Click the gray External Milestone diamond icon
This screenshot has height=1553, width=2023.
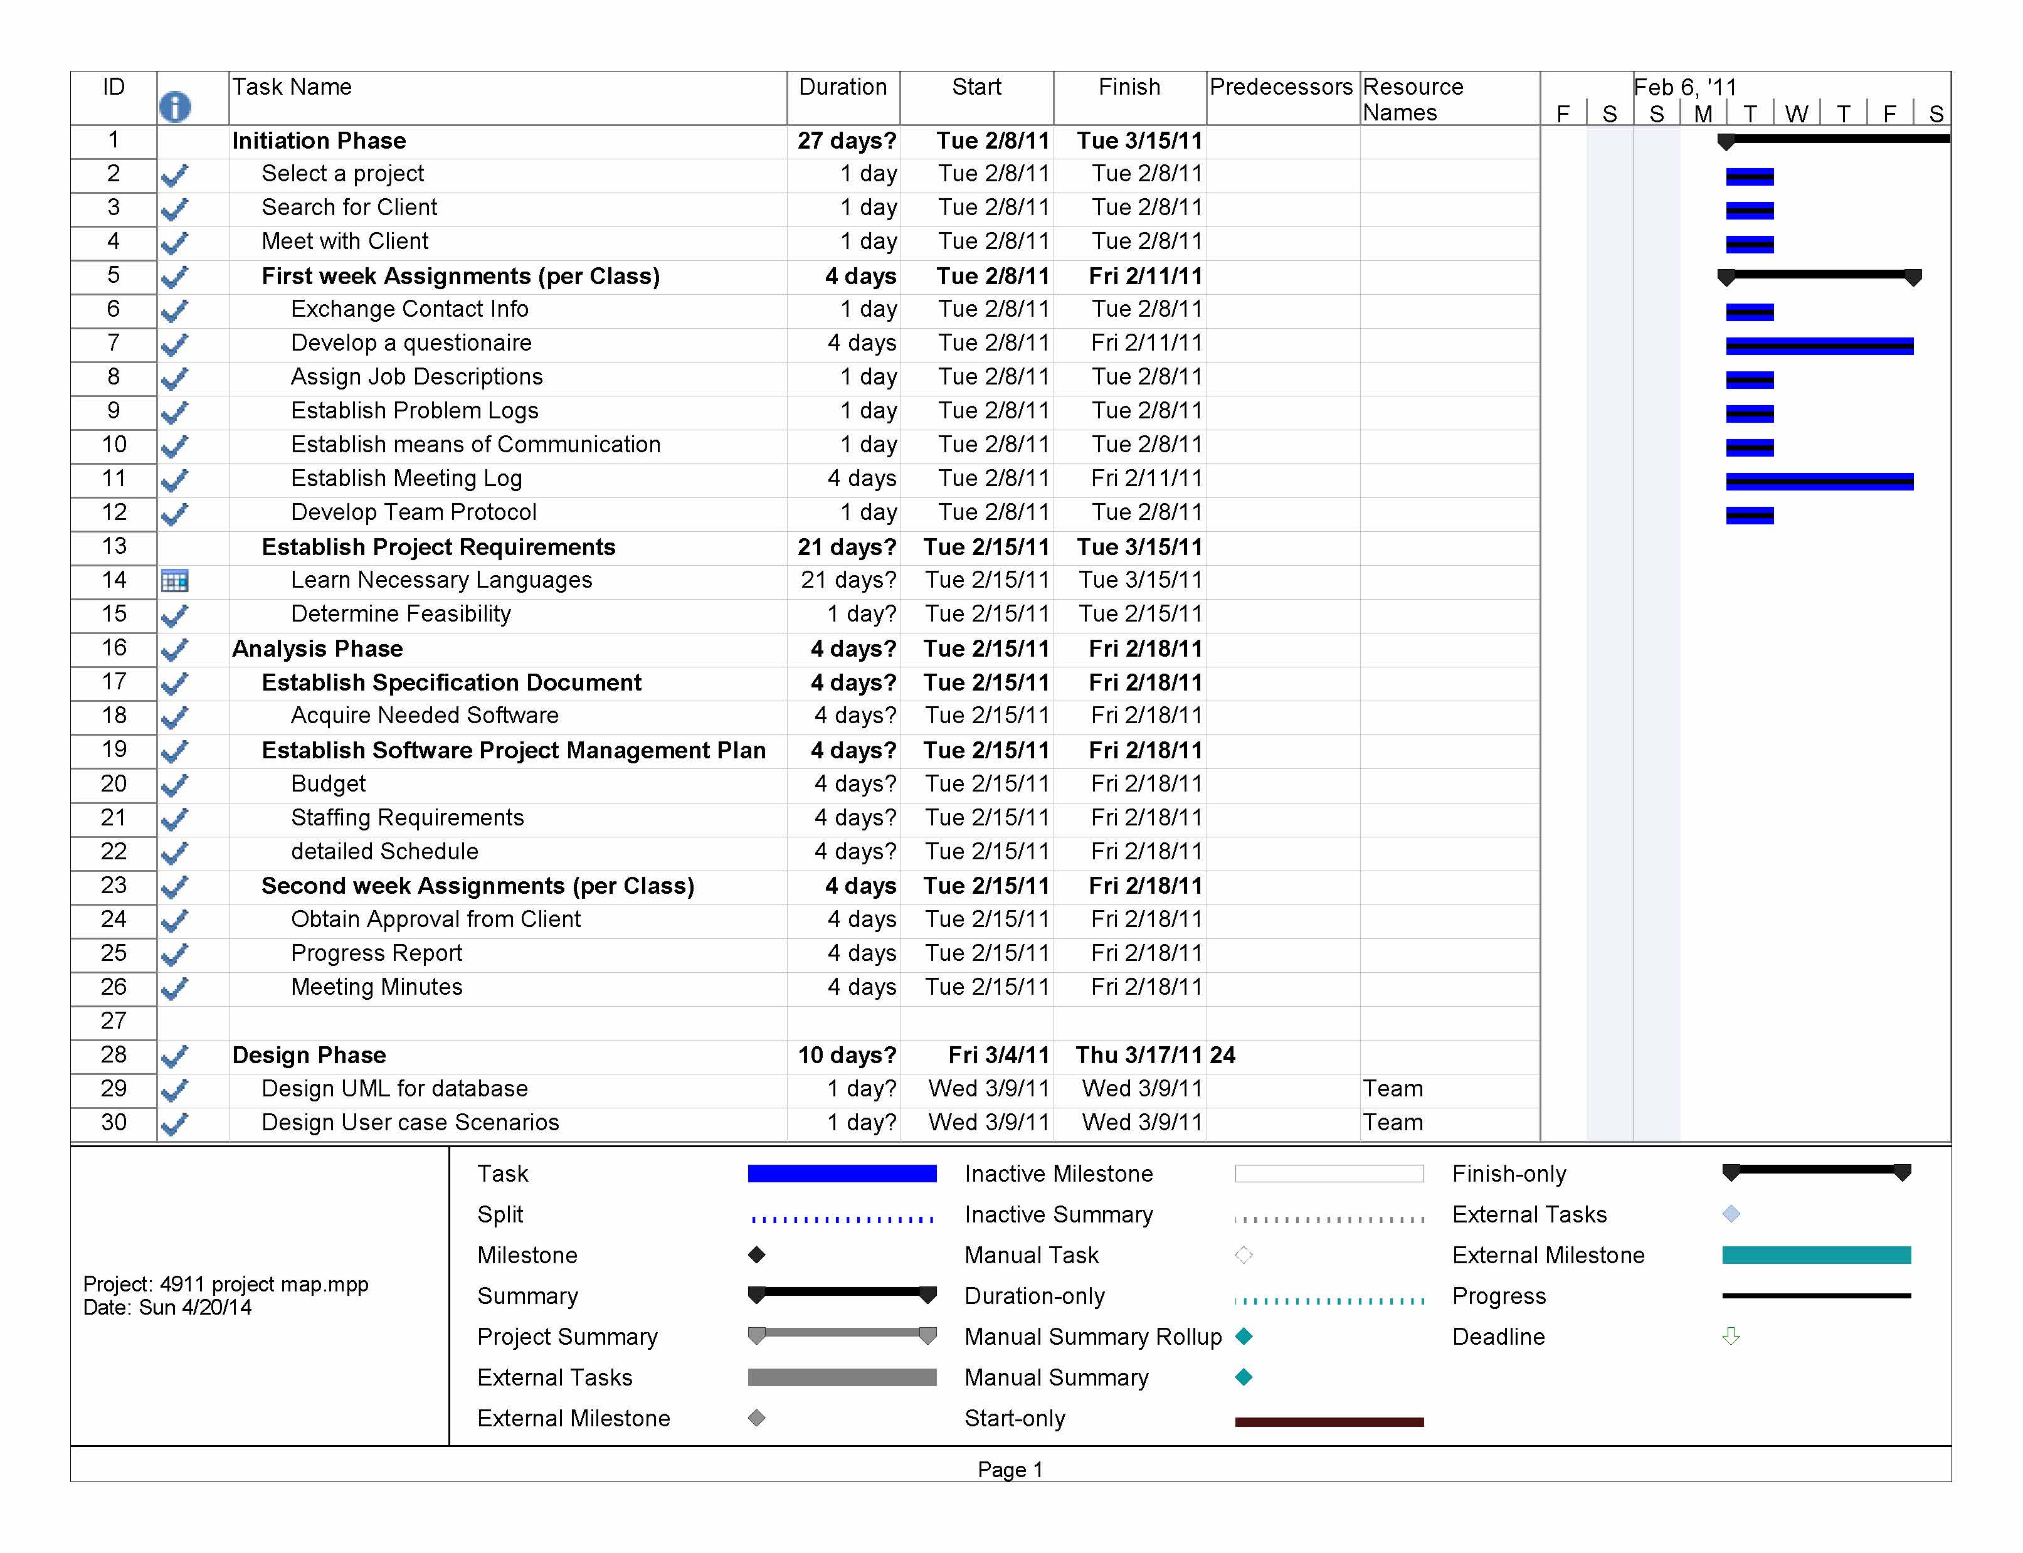pyautogui.click(x=757, y=1417)
